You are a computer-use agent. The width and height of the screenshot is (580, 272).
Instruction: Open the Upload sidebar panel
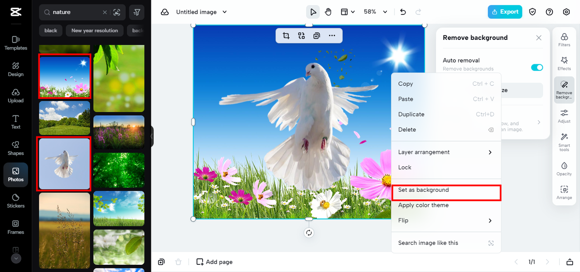pyautogui.click(x=15, y=96)
